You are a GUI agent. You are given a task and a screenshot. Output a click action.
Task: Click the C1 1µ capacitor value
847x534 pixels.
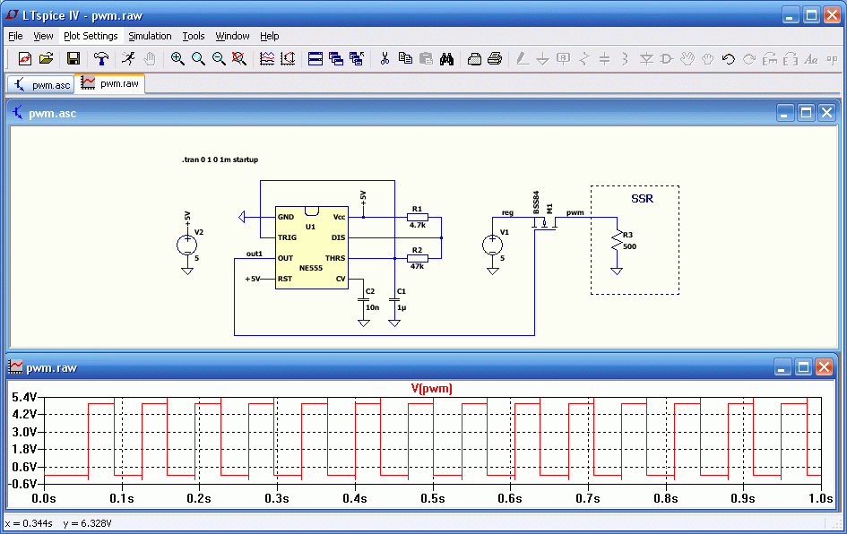point(402,307)
